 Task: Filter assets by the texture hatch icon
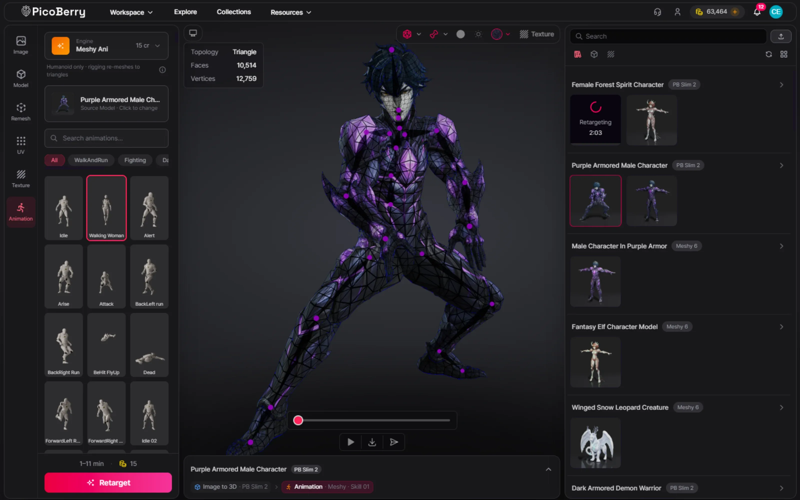pos(610,54)
